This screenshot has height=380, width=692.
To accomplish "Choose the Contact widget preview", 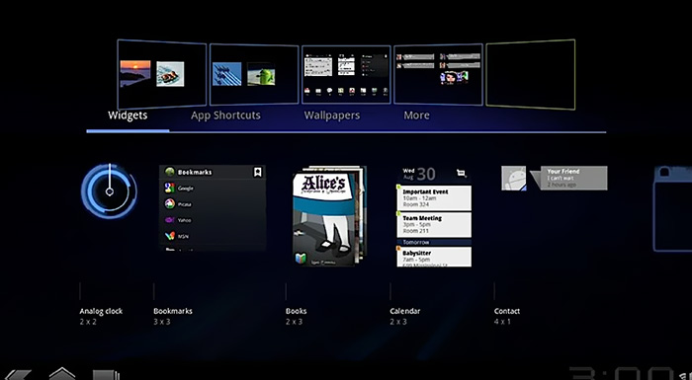I will [554, 178].
